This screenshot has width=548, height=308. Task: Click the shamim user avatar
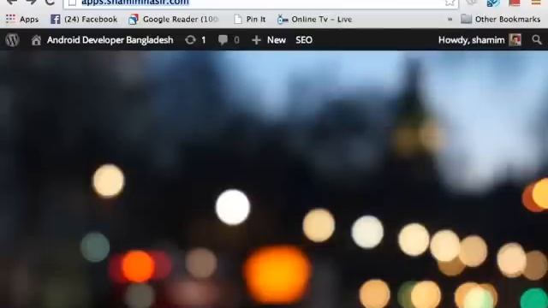pyautogui.click(x=515, y=40)
